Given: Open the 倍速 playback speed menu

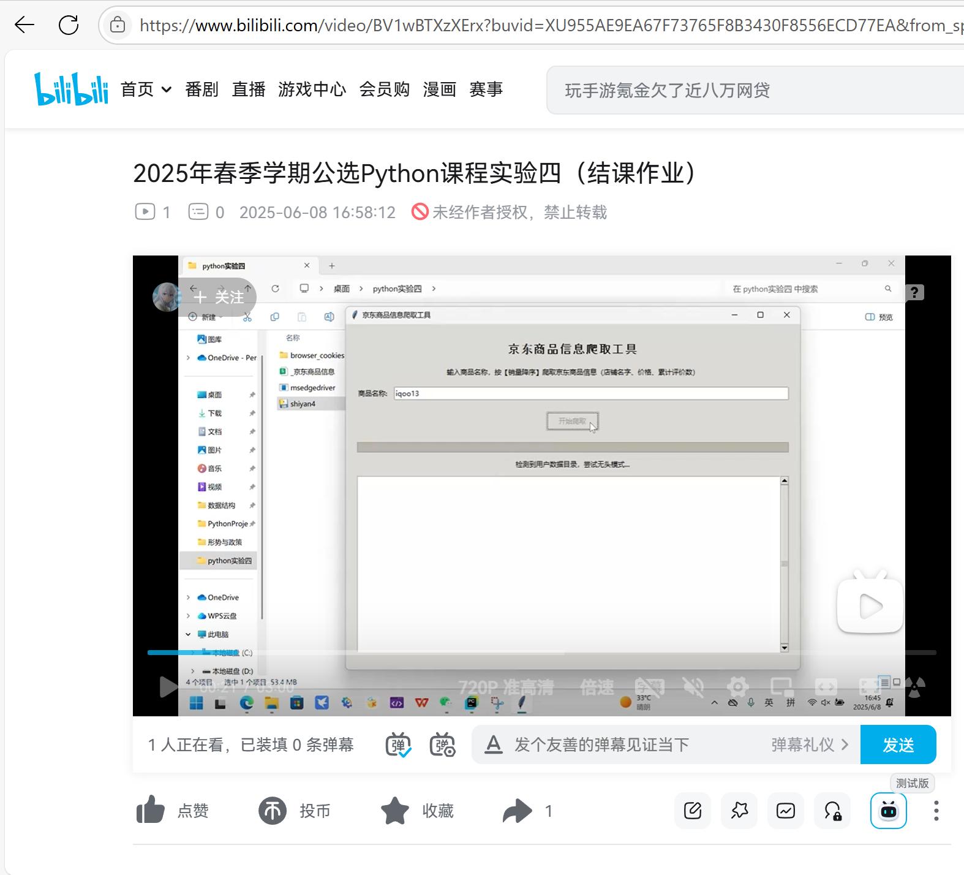Looking at the screenshot, I should [597, 687].
